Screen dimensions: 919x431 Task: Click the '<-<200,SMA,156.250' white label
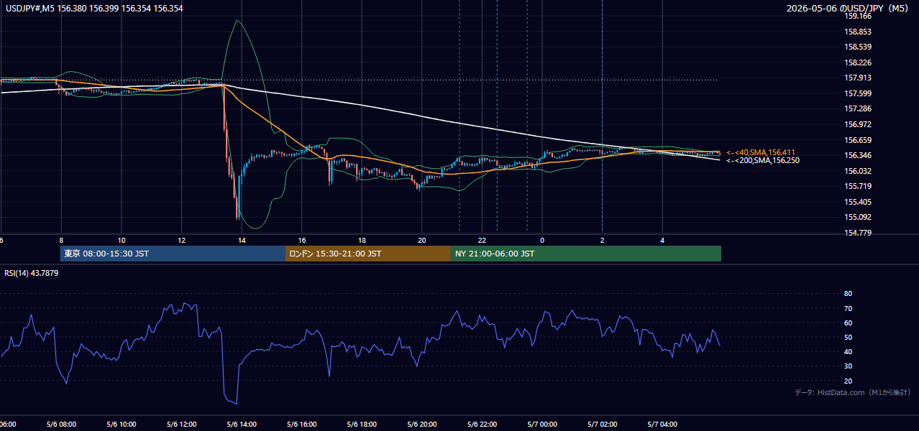[762, 160]
